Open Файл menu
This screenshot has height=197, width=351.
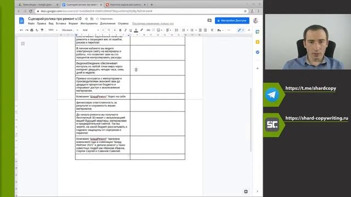tap(31, 24)
